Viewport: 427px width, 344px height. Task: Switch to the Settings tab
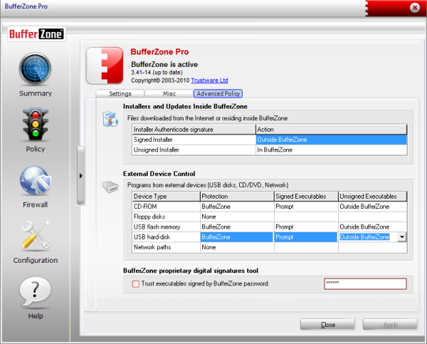[120, 94]
